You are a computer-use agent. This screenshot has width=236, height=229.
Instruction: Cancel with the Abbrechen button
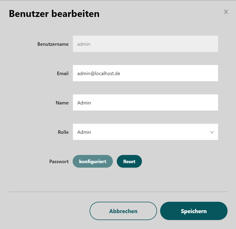(x=123, y=211)
